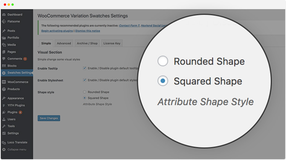286x160 pixels.
Task: Open the License Key tab
Action: pos(112,43)
